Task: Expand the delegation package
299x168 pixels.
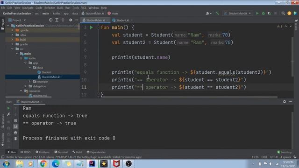Action: [x=26, y=86]
